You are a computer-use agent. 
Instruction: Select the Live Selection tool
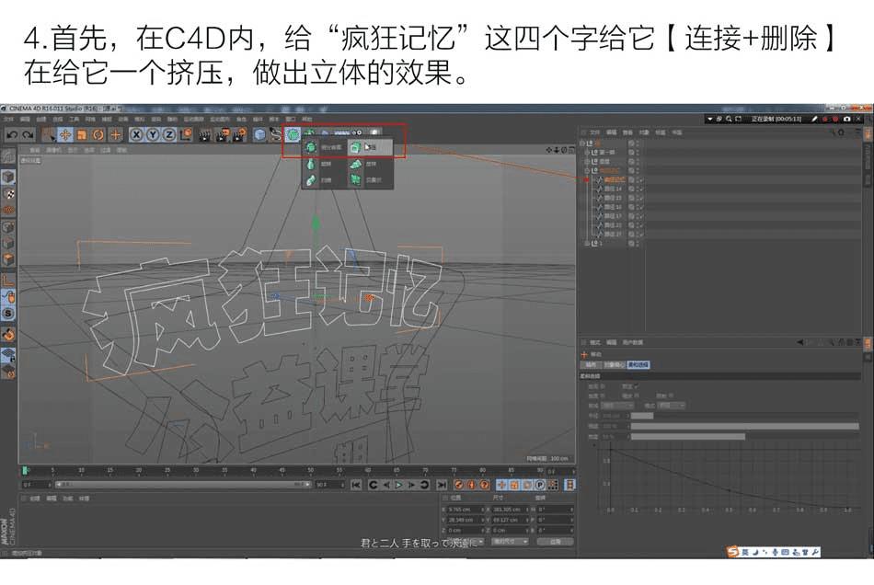49,135
